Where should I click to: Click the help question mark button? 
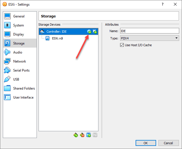pos(163,5)
